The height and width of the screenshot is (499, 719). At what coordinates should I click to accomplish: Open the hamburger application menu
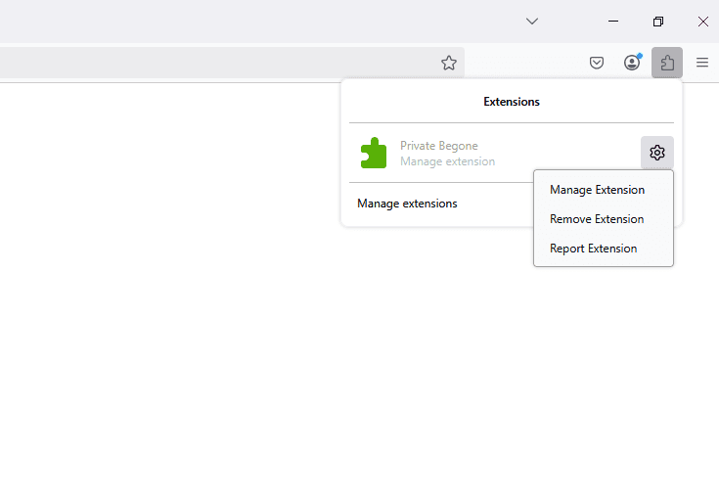tap(702, 63)
